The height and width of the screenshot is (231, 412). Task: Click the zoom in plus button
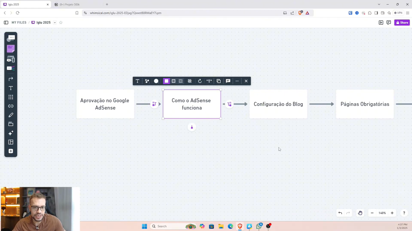[392, 213]
